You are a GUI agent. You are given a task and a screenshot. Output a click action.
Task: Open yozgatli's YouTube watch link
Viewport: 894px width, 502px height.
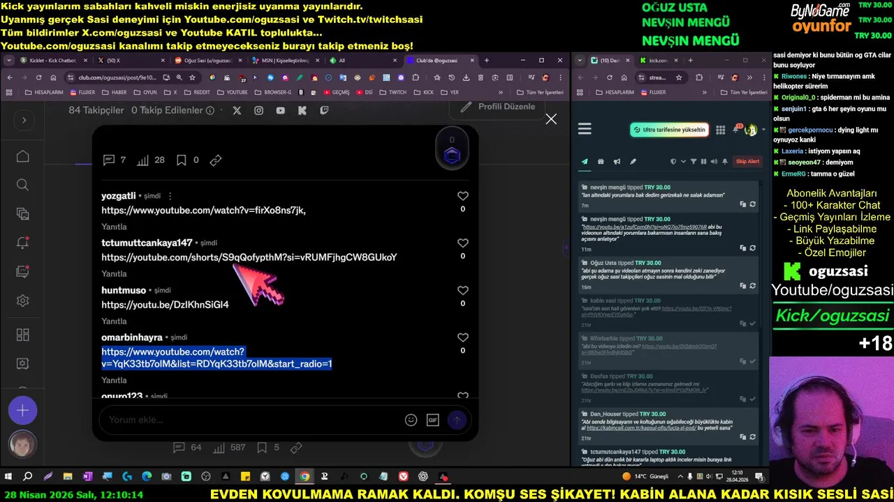click(x=203, y=210)
